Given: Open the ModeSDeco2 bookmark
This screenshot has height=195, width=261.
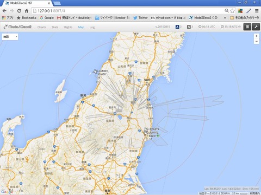Looking at the screenshot, I should (203, 18).
